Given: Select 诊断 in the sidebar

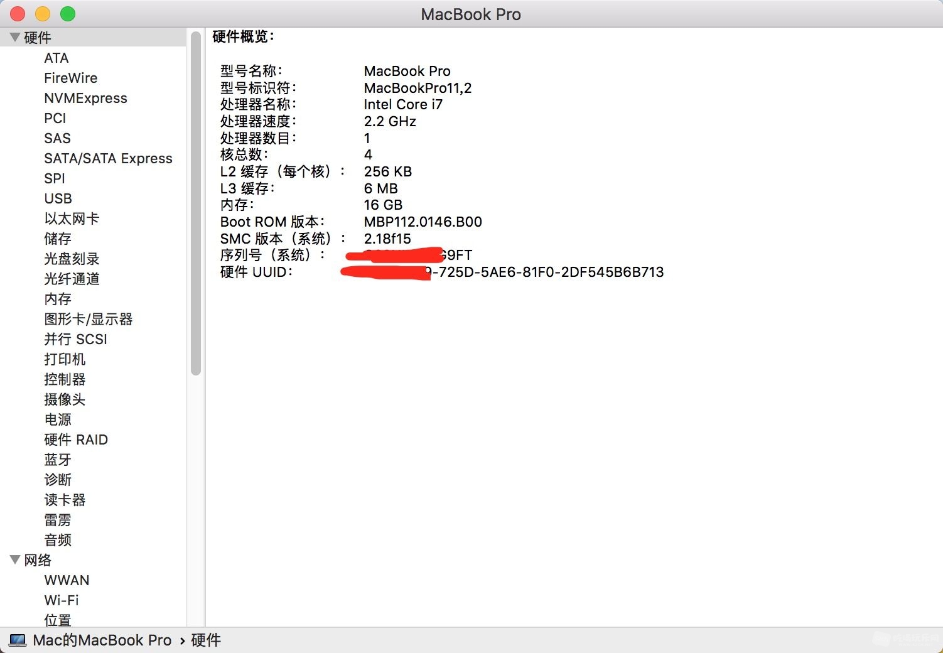Looking at the screenshot, I should pyautogui.click(x=58, y=480).
